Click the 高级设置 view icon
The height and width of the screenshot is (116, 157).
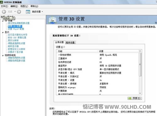click(28, 12)
